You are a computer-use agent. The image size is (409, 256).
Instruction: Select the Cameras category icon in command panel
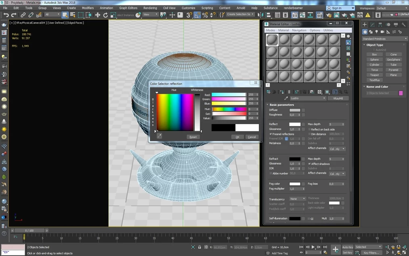pyautogui.click(x=382, y=32)
